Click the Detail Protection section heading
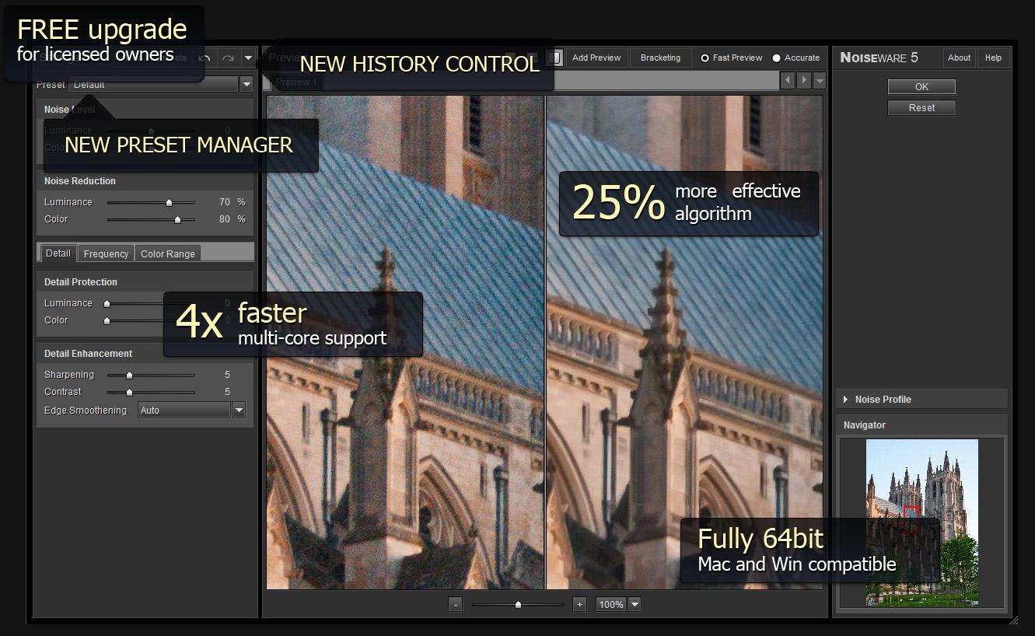Viewport: 1035px width, 636px height. click(x=81, y=282)
